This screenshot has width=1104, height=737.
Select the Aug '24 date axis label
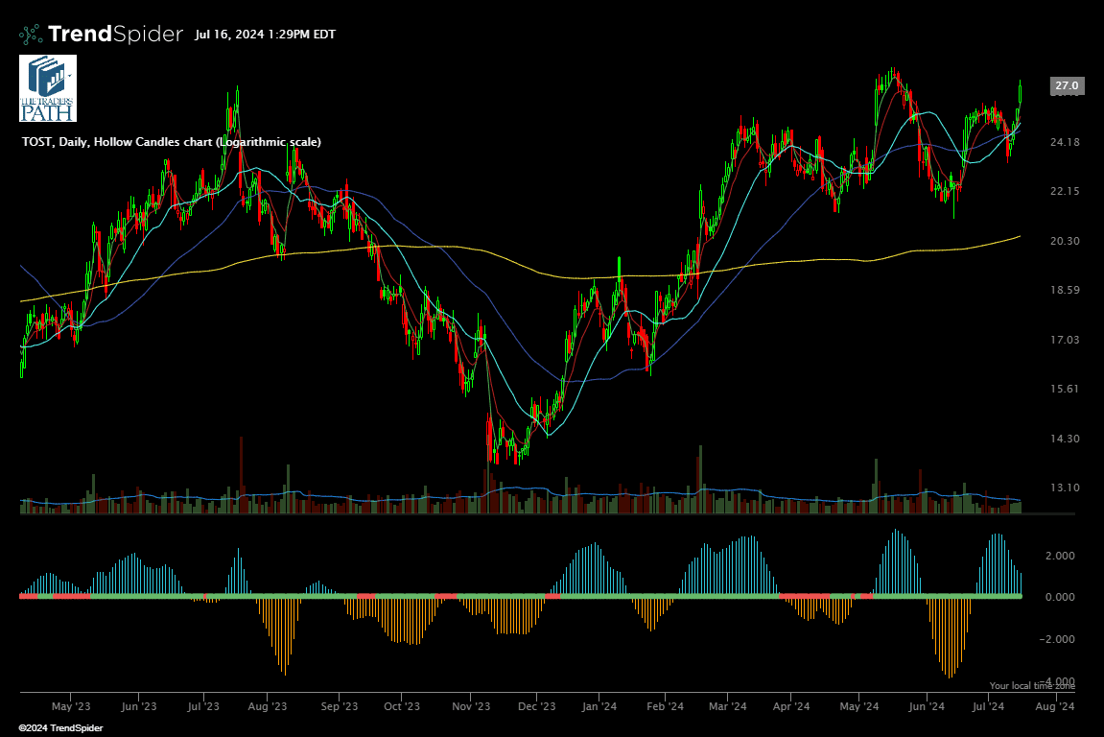(1054, 707)
